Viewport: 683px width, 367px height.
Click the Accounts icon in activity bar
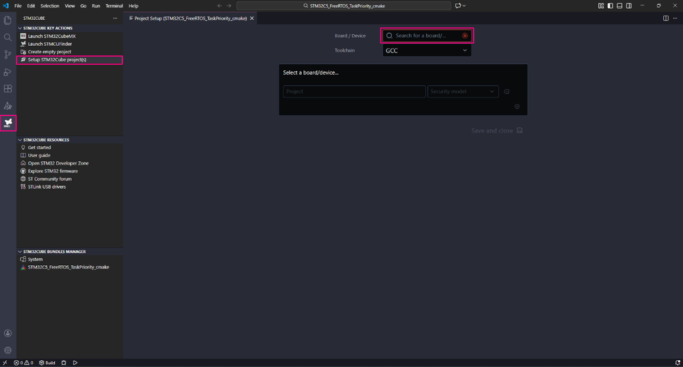(8, 333)
